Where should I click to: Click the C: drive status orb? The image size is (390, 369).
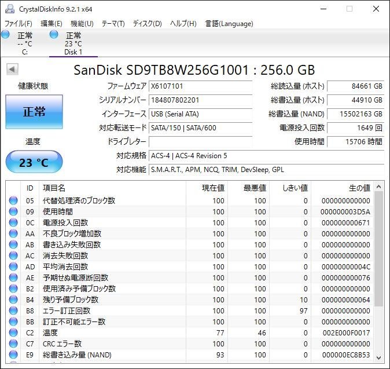tap(6, 35)
